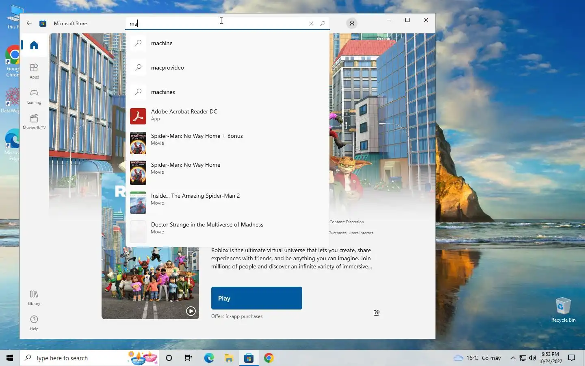The height and width of the screenshot is (366, 585).
Task: Open Help in the sidebar
Action: click(x=34, y=323)
